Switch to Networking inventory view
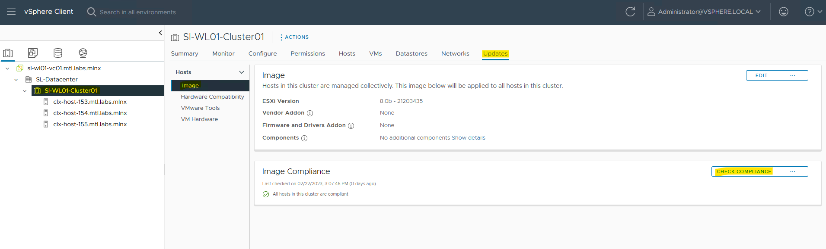The height and width of the screenshot is (249, 826). [83, 53]
